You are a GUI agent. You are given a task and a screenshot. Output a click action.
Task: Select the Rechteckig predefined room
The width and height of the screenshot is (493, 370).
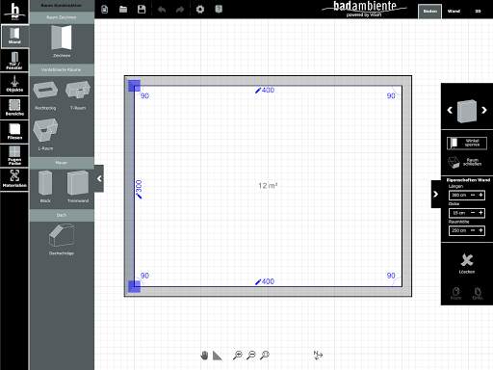[45, 95]
